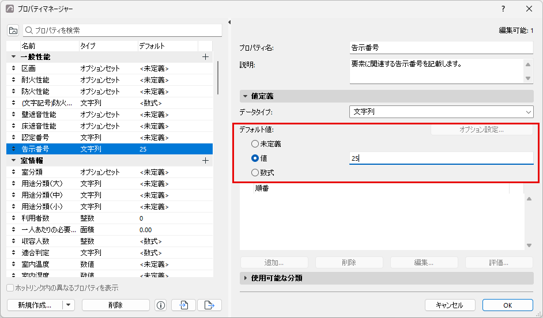The height and width of the screenshot is (318, 543).
Task: Enable ホットリンク内の異なるプロパティを表示 checkbox
Action: tap(10, 288)
